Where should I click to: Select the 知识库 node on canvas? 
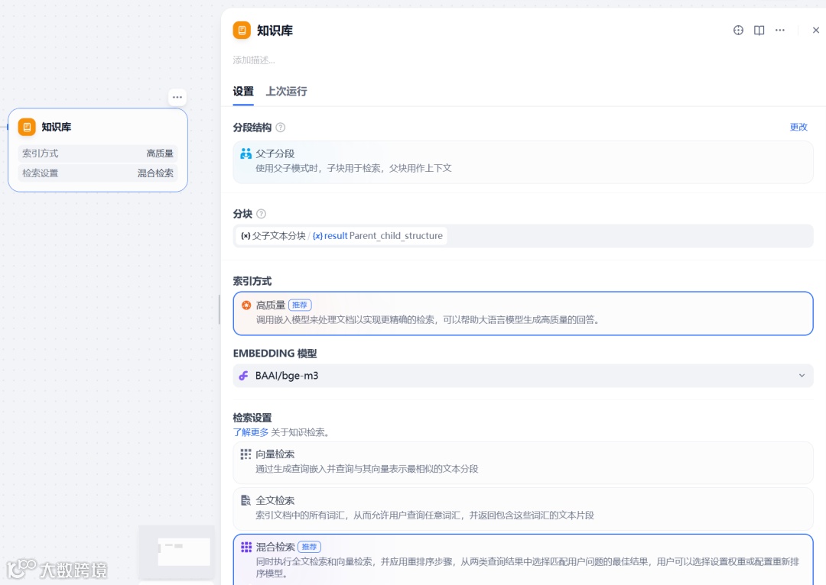click(x=98, y=150)
